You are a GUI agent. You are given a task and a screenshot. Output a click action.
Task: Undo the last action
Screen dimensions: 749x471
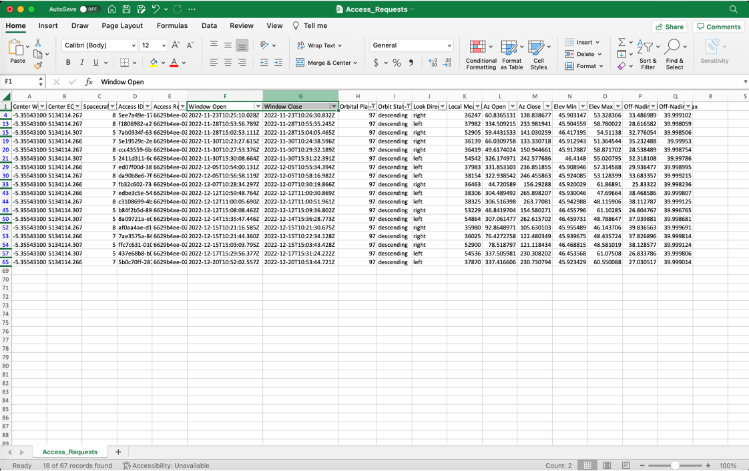click(x=156, y=9)
